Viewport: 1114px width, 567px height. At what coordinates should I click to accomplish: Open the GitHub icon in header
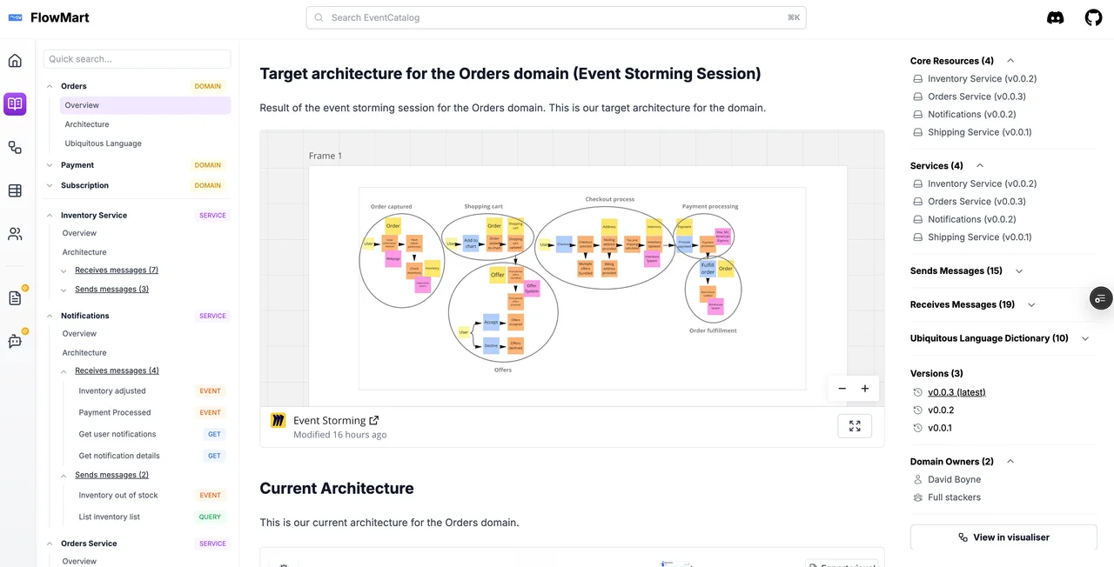click(1093, 17)
